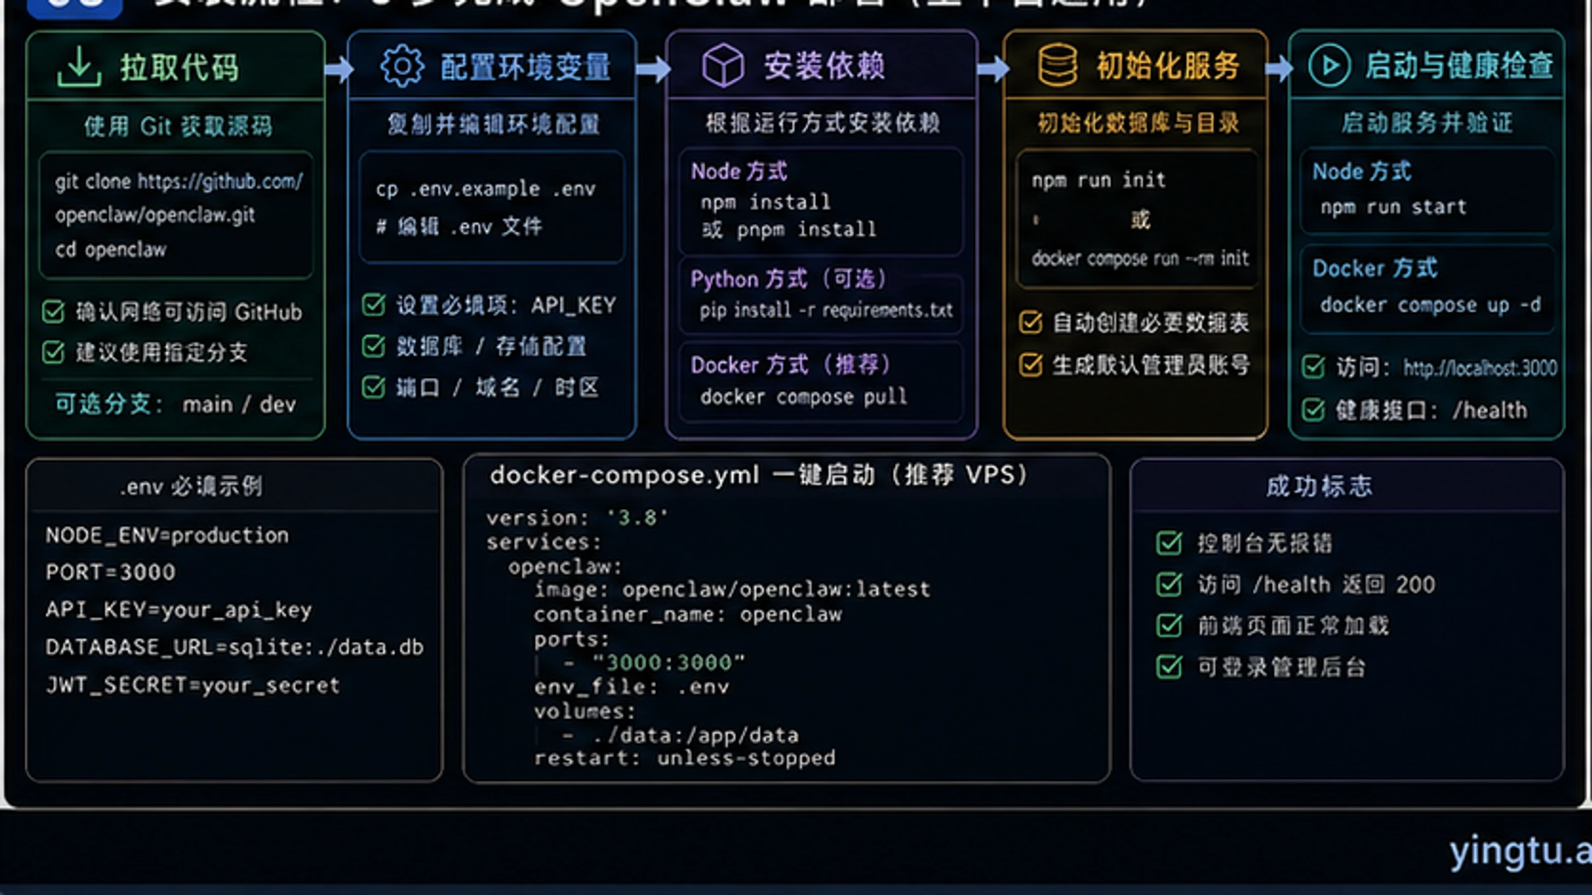Click the 初始化数据库与目录 subtitle
Viewport: 1592px width, 895px height.
pyautogui.click(x=1138, y=123)
